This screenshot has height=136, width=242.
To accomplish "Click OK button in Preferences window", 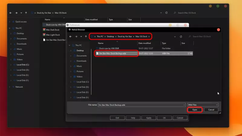I will (x=164, y=118).
